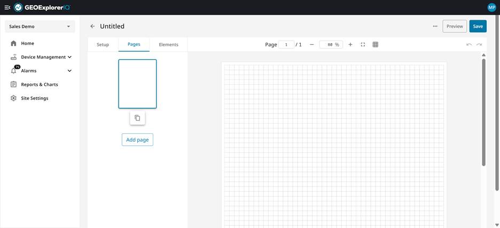Open Reports & Charts

click(40, 85)
